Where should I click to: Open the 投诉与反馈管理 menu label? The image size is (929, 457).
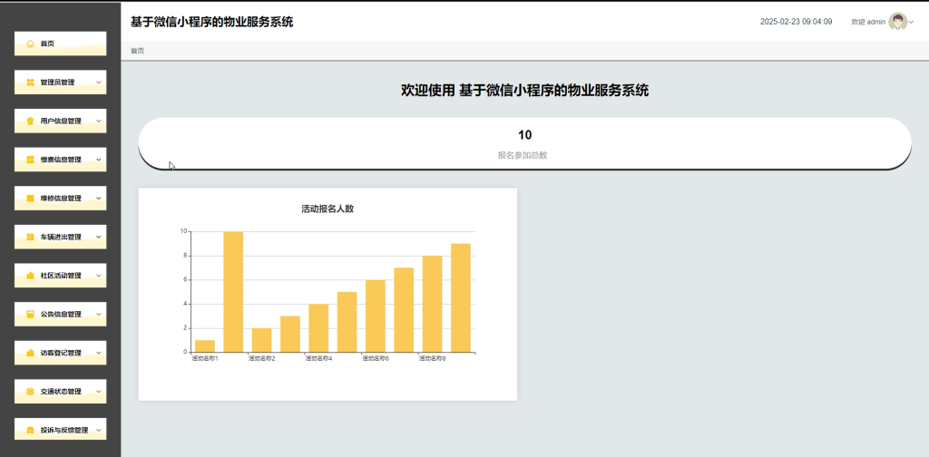pyautogui.click(x=64, y=431)
